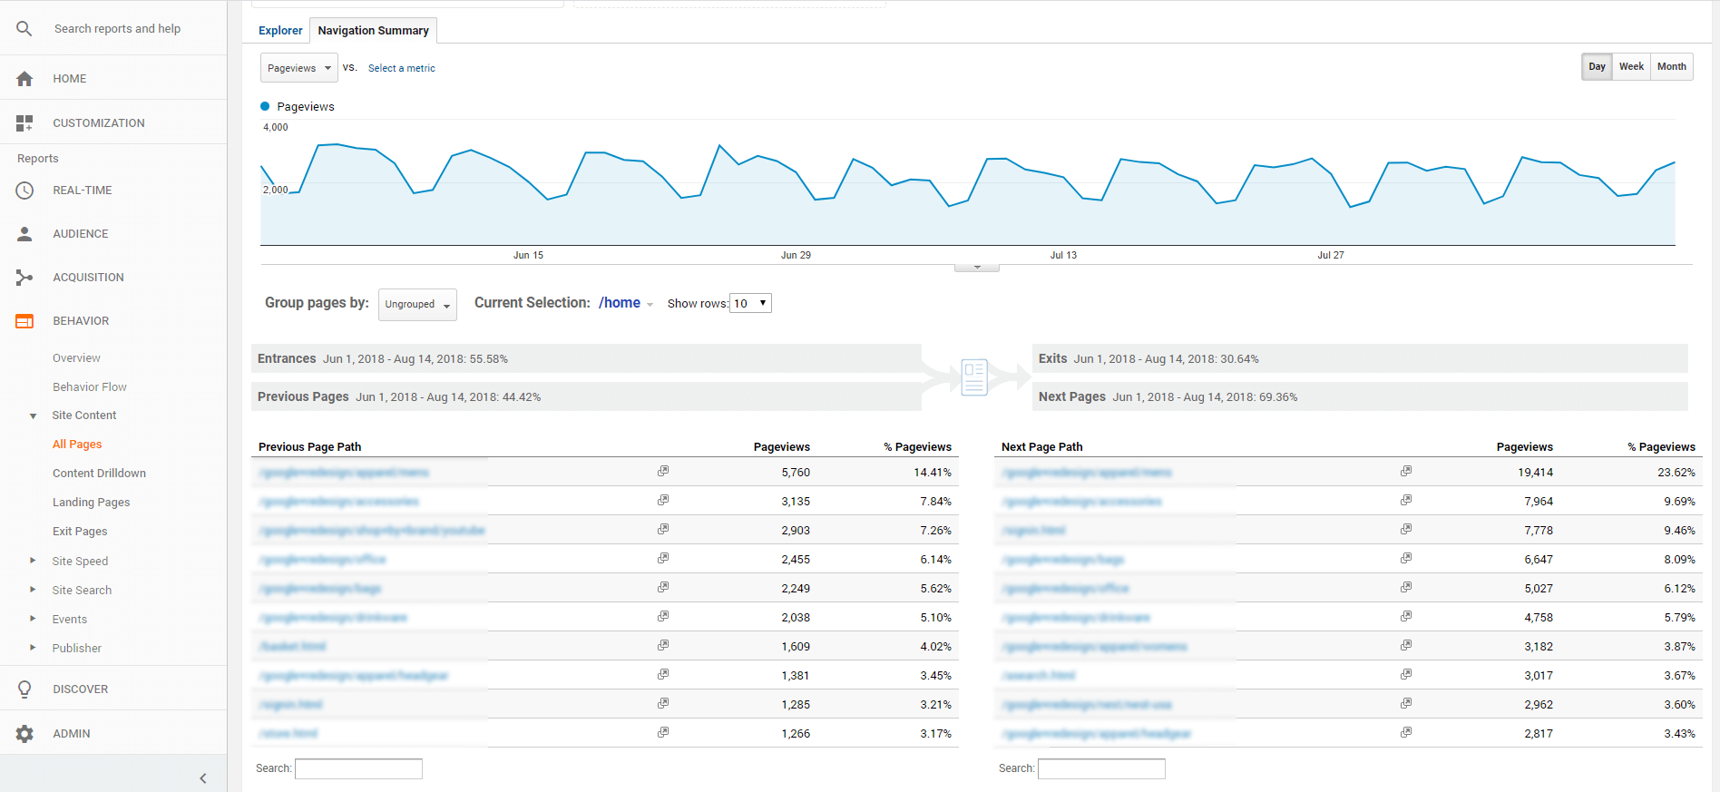The width and height of the screenshot is (1720, 792).
Task: Click the Discover lightbulb icon
Action: (x=24, y=689)
